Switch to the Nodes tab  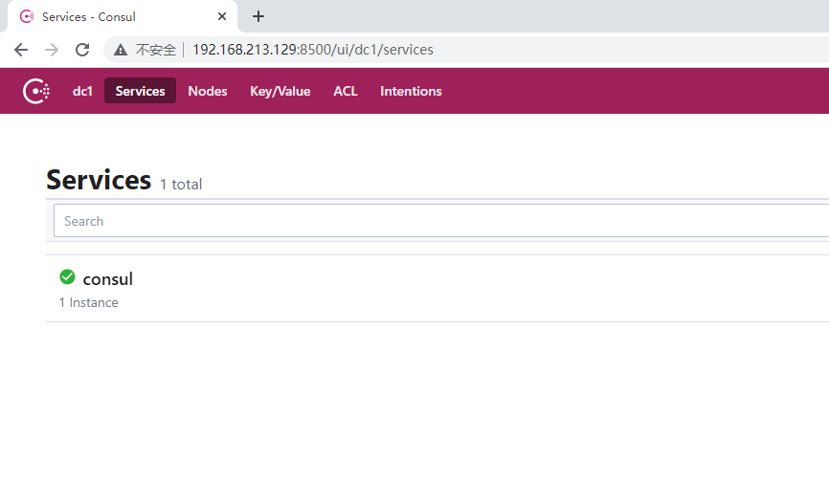coord(208,91)
